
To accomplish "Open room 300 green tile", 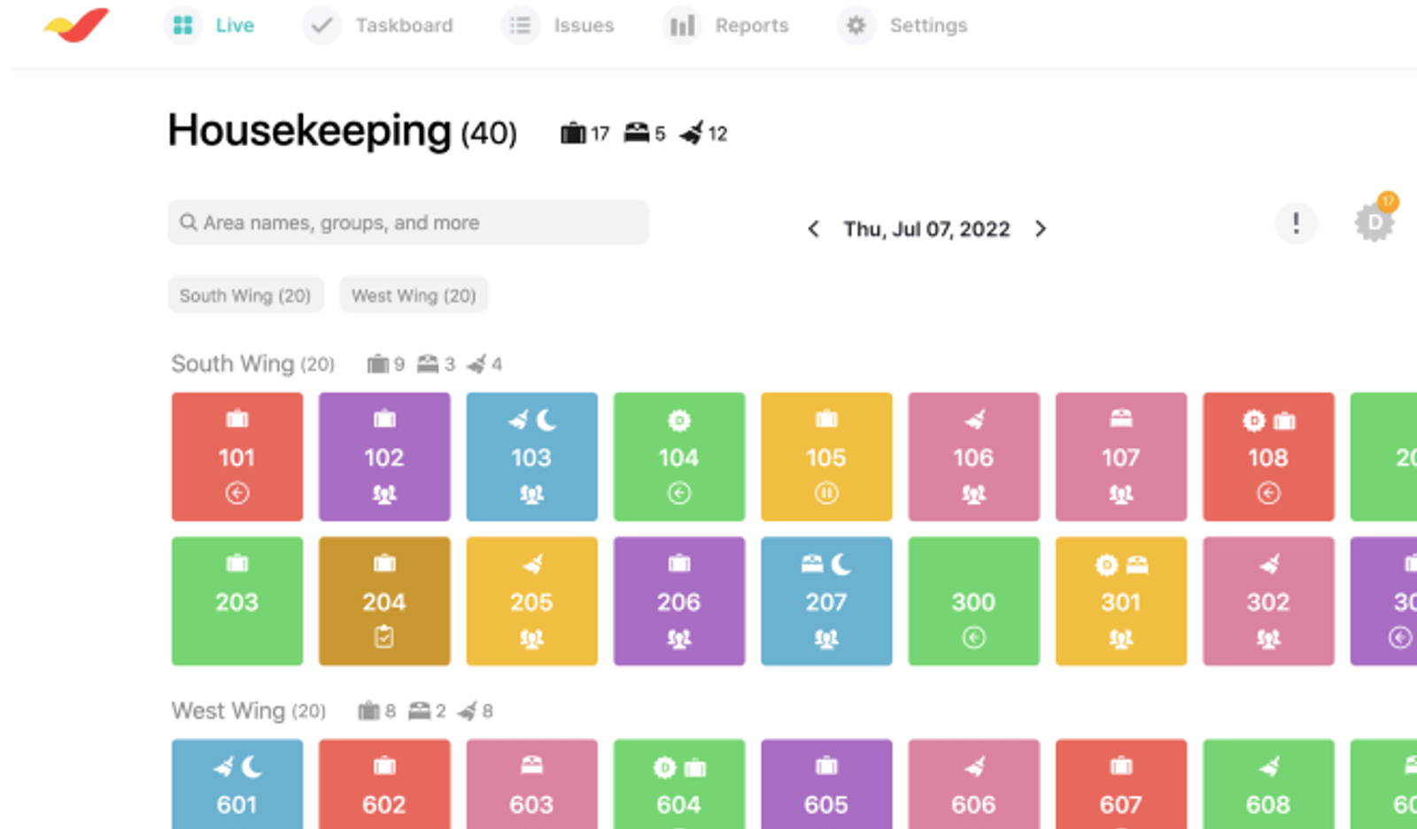I will (973, 601).
